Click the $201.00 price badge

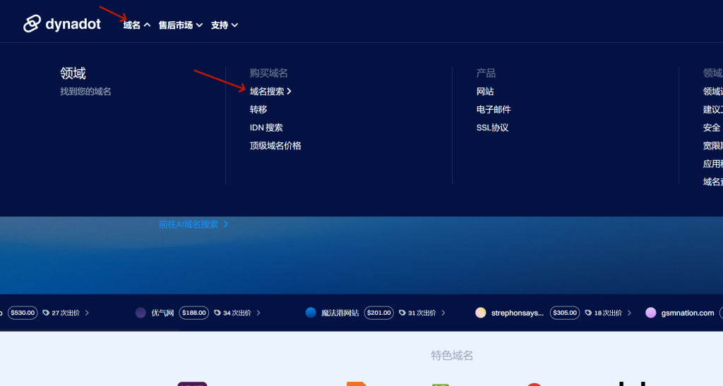coord(378,313)
